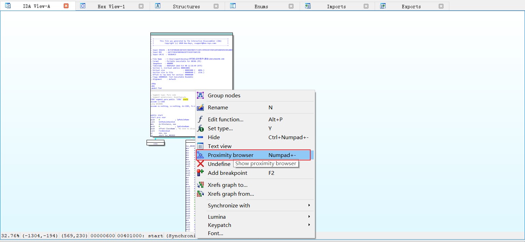The width and height of the screenshot is (525, 242).
Task: Click the Rename pencil icon
Action: pyautogui.click(x=200, y=108)
